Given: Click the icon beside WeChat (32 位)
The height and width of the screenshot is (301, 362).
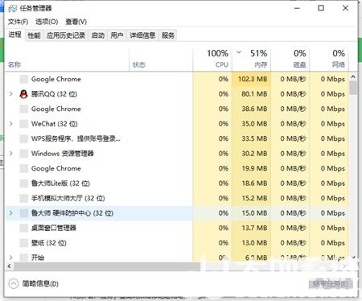Looking at the screenshot, I should (24, 124).
